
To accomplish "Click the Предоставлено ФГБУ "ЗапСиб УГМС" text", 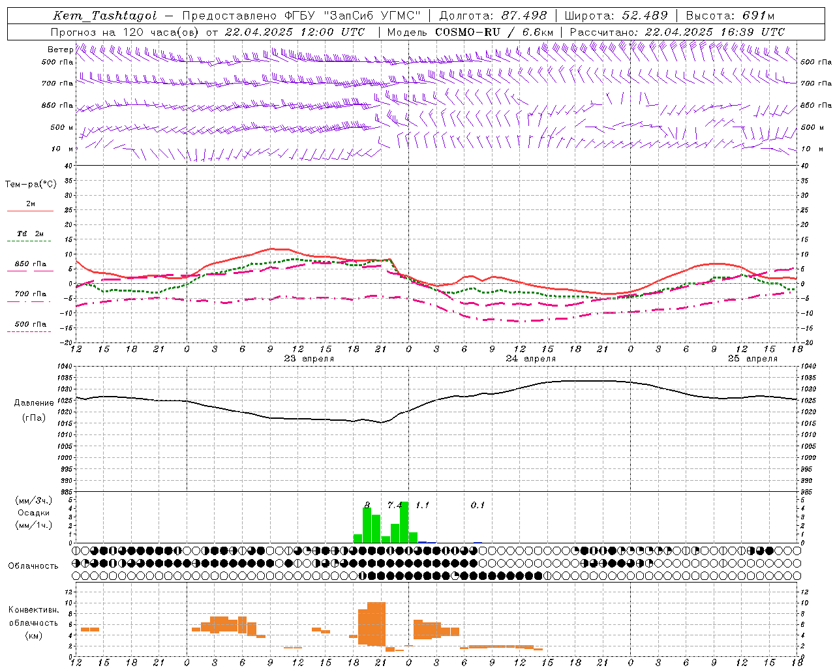I will point(301,16).
